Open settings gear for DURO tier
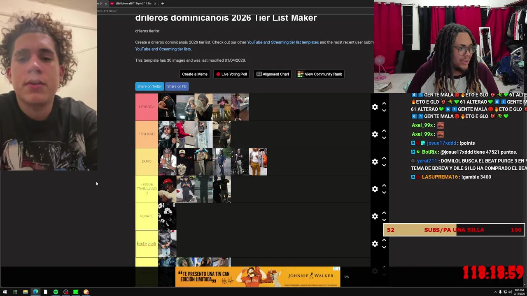The height and width of the screenshot is (296, 527). coord(375,162)
